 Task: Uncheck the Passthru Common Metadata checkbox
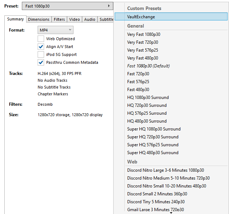(x=41, y=62)
